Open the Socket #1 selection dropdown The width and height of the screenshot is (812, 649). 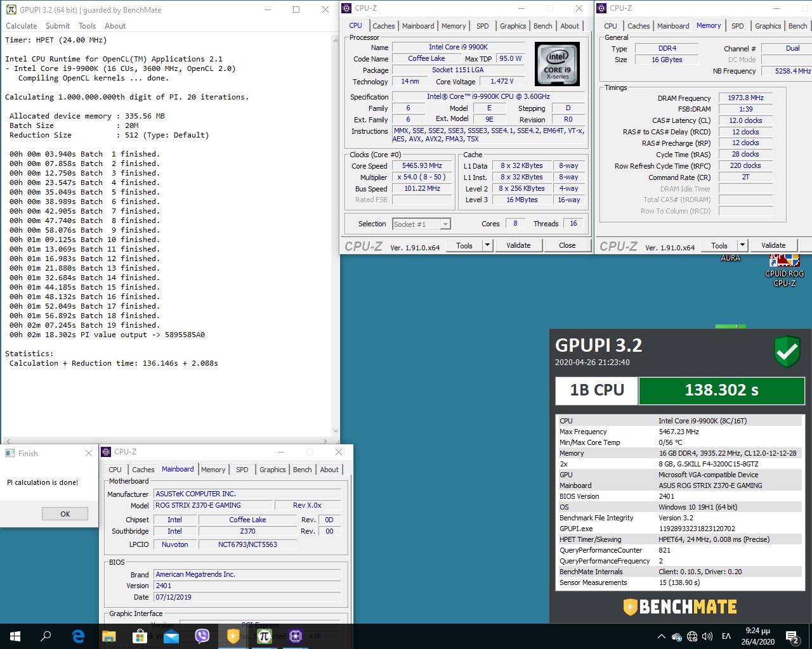point(421,224)
